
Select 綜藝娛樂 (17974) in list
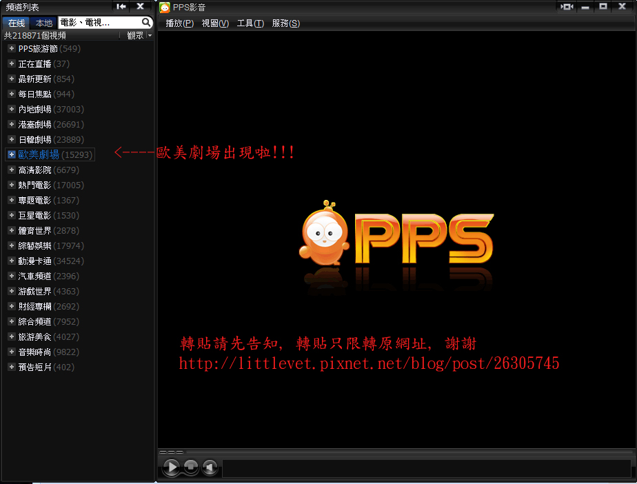(51, 246)
